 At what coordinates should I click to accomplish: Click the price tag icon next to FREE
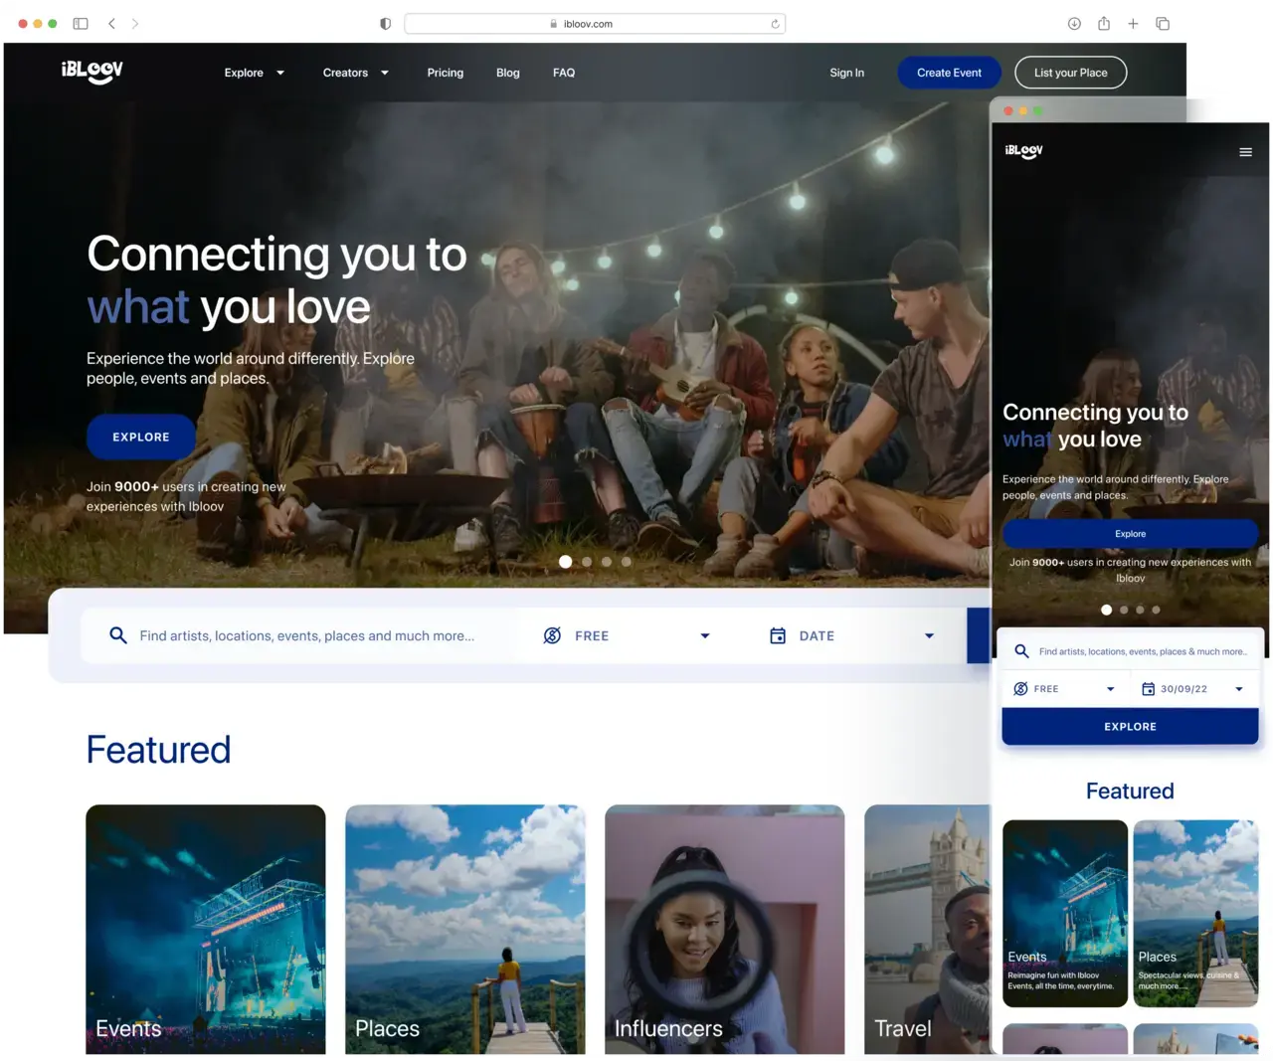coord(552,635)
